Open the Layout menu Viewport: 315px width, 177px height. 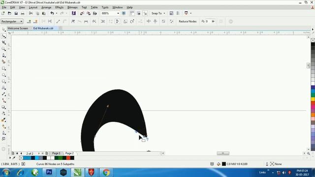click(x=33, y=7)
